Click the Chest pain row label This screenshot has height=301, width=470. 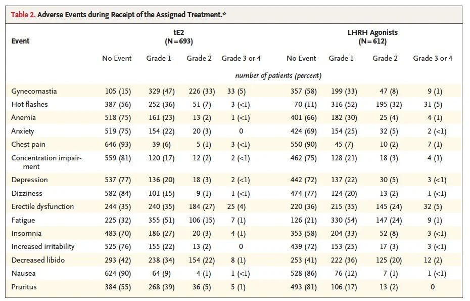tap(28, 144)
